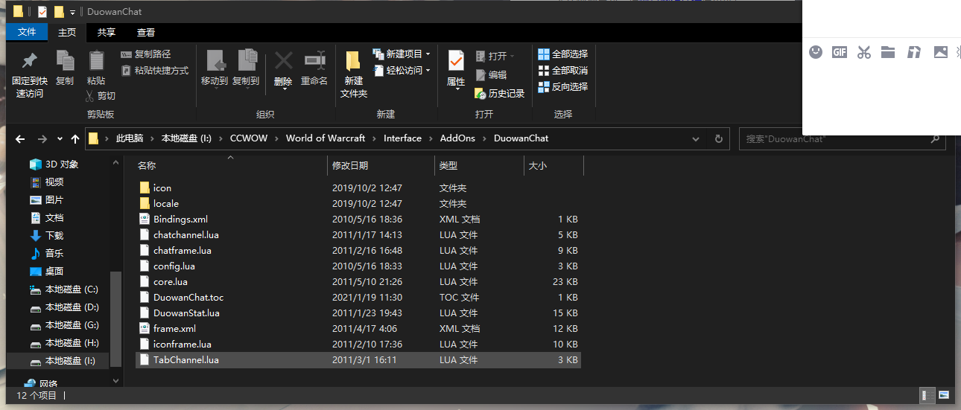Click Paste shortcut (粘贴快捷方式)
This screenshot has width=961, height=410.
(x=154, y=71)
